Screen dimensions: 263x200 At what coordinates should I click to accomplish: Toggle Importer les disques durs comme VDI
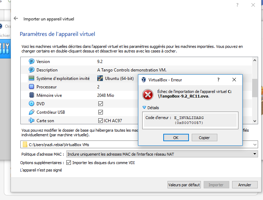coord(68,162)
